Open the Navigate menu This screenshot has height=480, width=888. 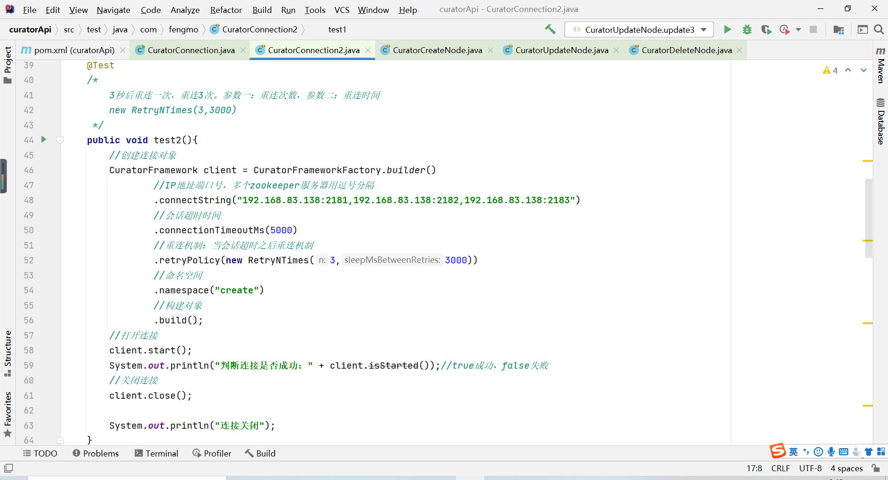click(x=113, y=10)
